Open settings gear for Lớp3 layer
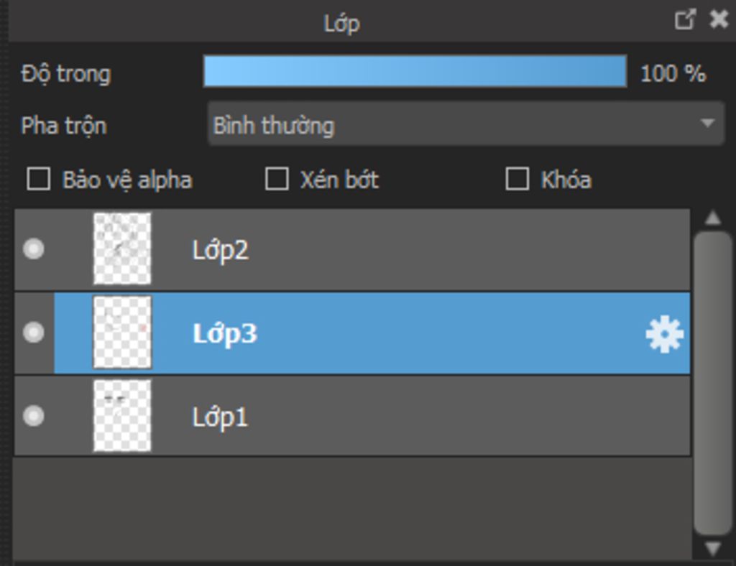This screenshot has height=566, width=736. (x=664, y=335)
